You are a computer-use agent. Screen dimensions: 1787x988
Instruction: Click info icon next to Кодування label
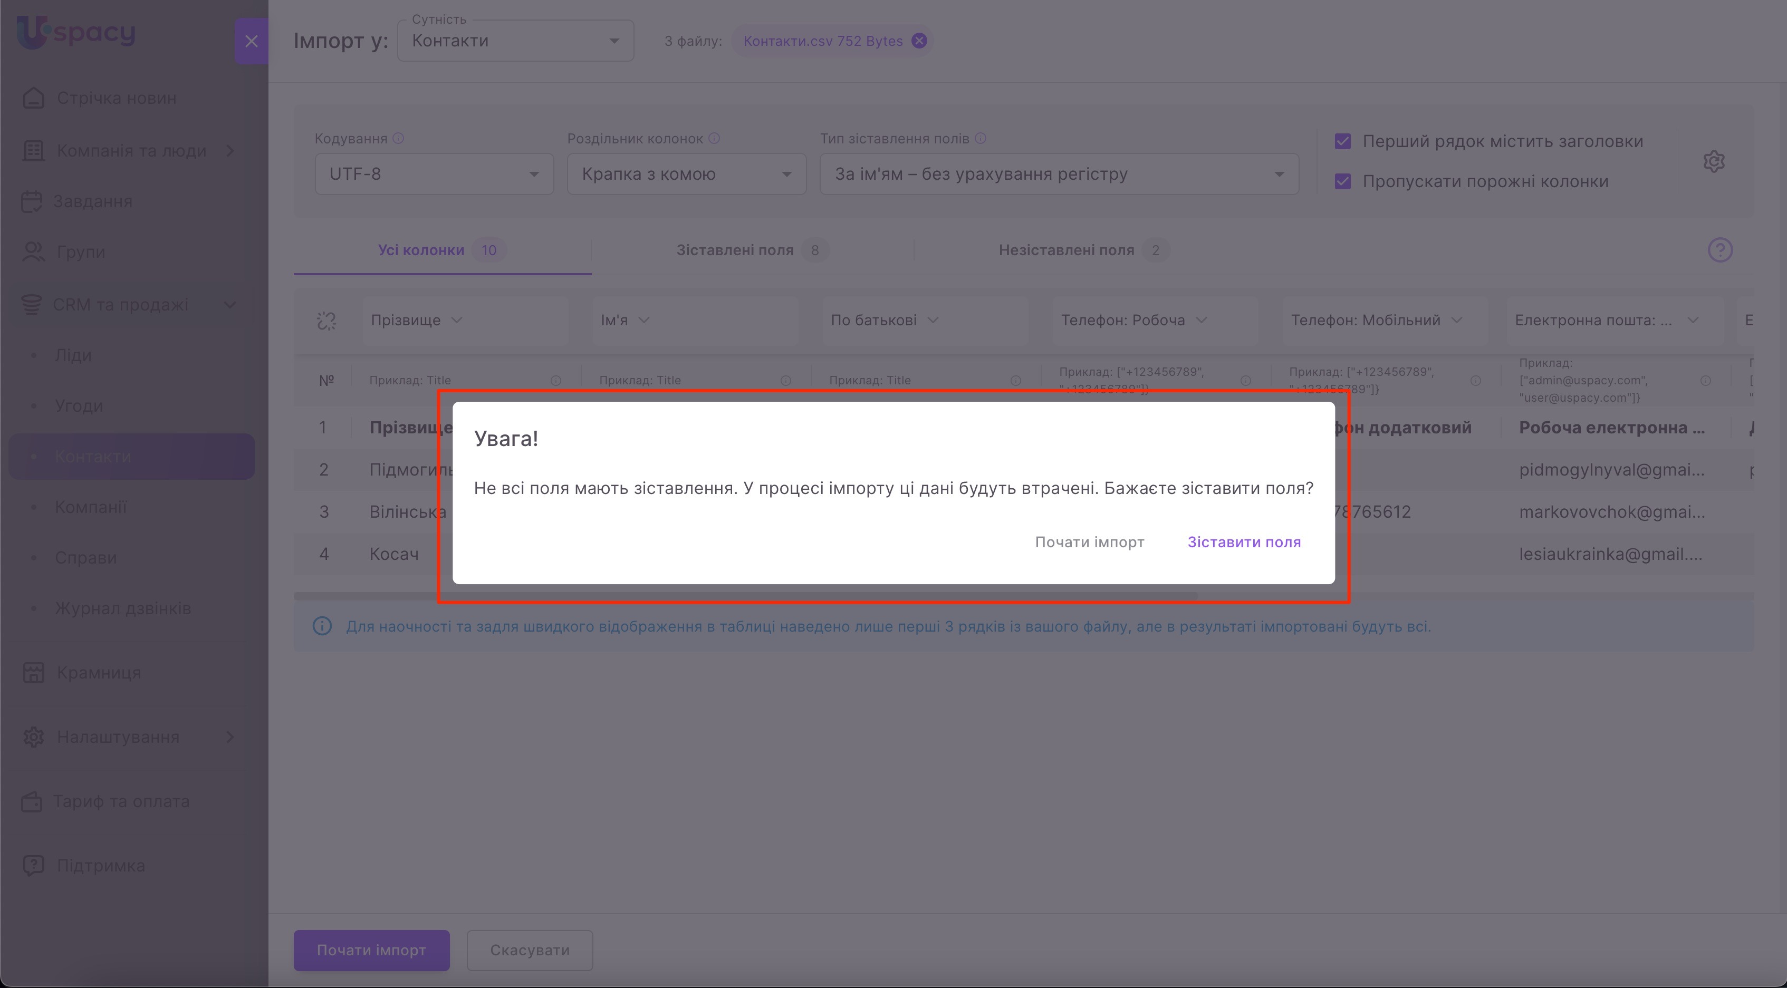(x=398, y=138)
